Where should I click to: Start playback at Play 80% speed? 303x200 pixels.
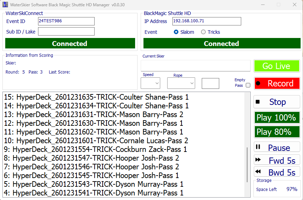pyautogui.click(x=277, y=132)
